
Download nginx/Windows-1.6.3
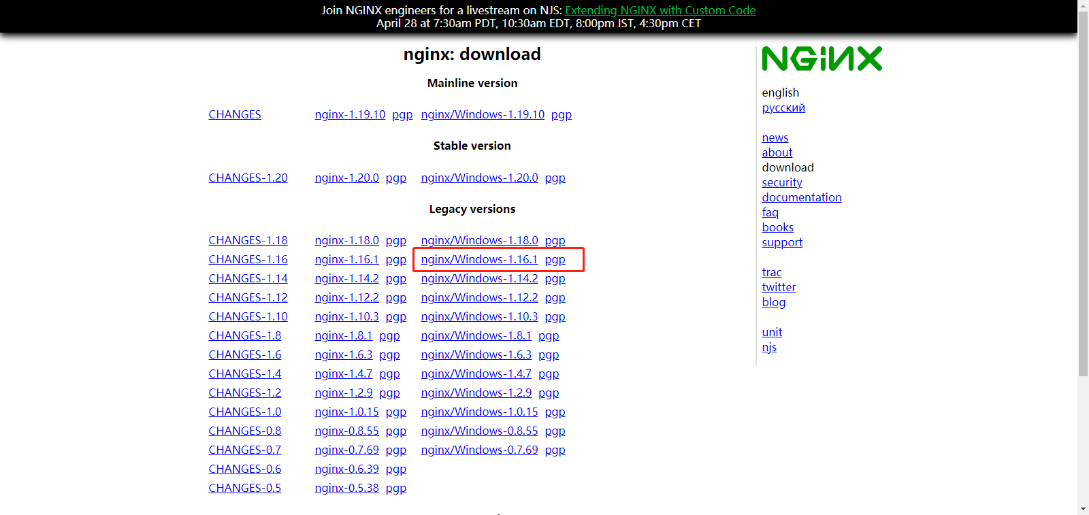click(476, 354)
